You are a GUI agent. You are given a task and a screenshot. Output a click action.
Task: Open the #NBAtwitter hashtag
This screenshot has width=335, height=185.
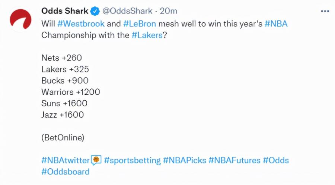[66, 160]
